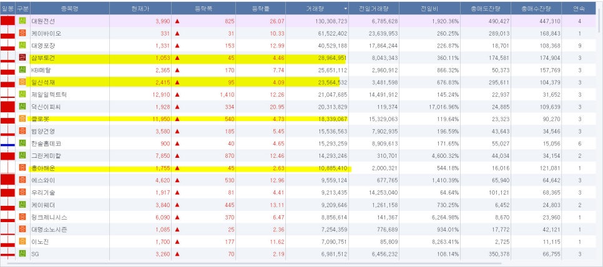Click the red up-arrow in the SG row
Screen dimensions: 603x267
click(177, 254)
